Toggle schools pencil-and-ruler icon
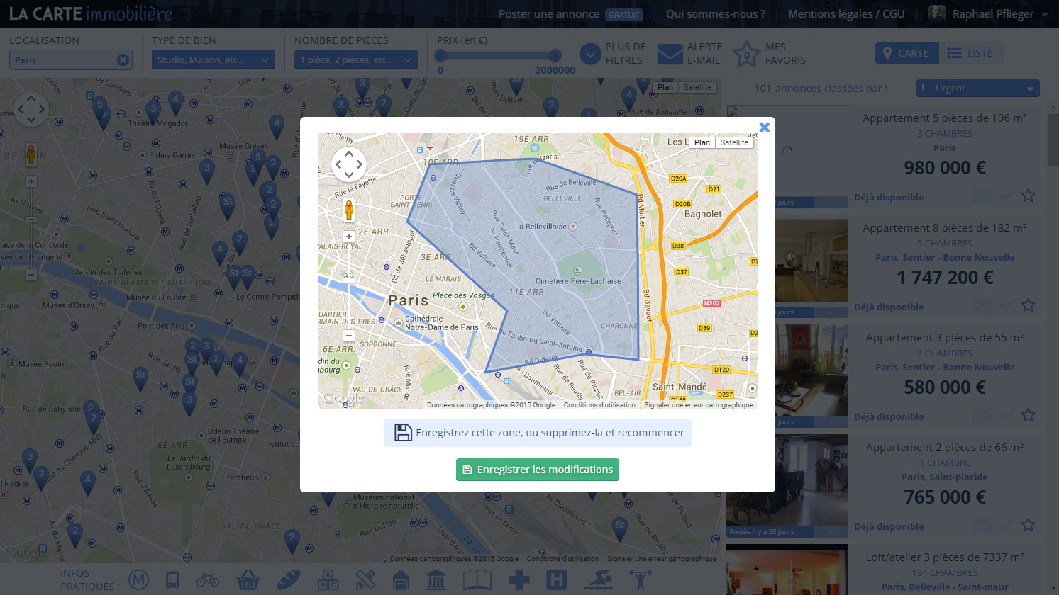The width and height of the screenshot is (1059, 595). point(365,580)
